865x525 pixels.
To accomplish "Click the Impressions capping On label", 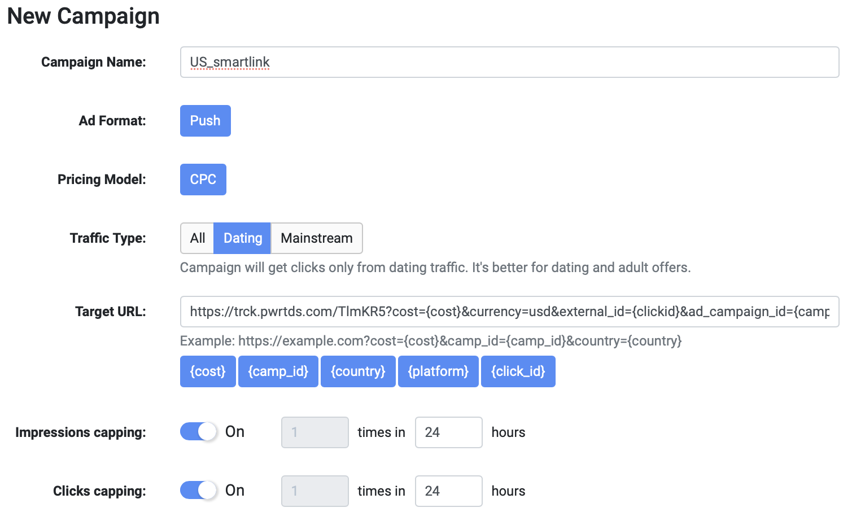I will (235, 432).
